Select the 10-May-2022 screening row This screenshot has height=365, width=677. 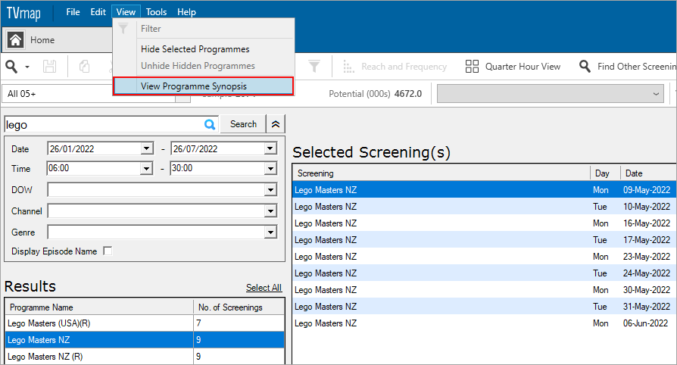click(484, 207)
